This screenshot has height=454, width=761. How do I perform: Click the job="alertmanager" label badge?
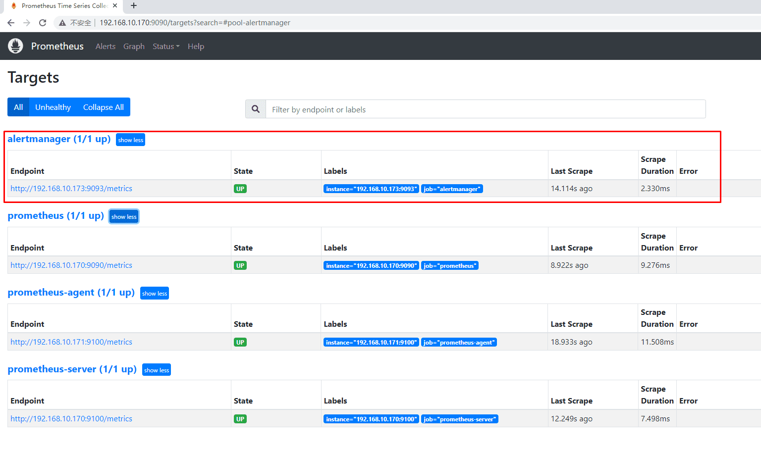point(452,189)
